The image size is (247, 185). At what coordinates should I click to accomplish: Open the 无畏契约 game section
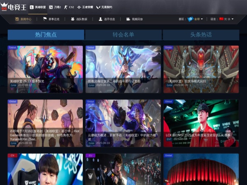[x=98, y=7]
